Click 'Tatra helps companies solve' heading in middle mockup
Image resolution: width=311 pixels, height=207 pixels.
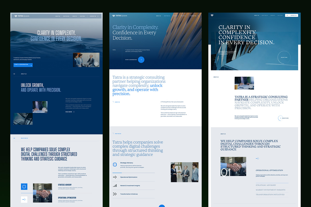point(138,142)
